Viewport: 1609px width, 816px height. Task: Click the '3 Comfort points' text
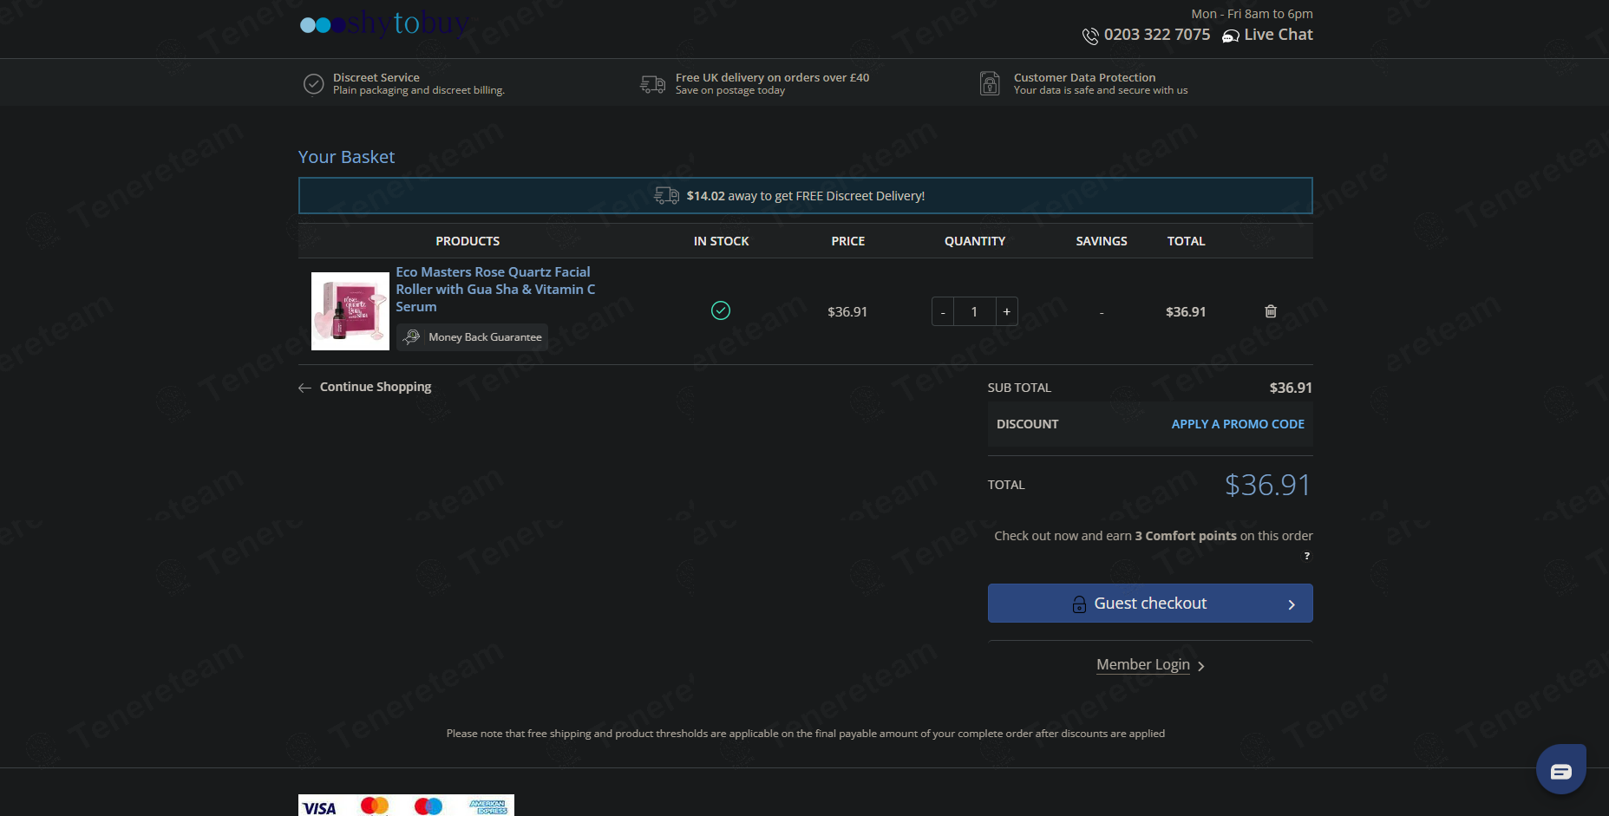(x=1186, y=536)
